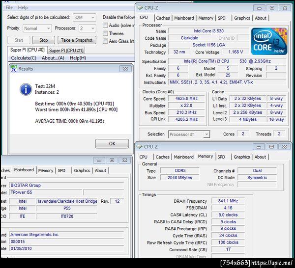Expand the Priority Normal dropdown

point(37,28)
